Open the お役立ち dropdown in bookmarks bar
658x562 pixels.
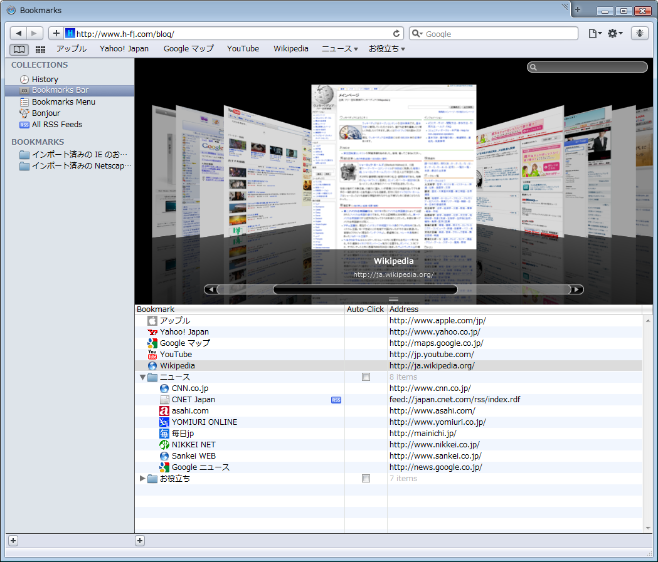click(387, 49)
